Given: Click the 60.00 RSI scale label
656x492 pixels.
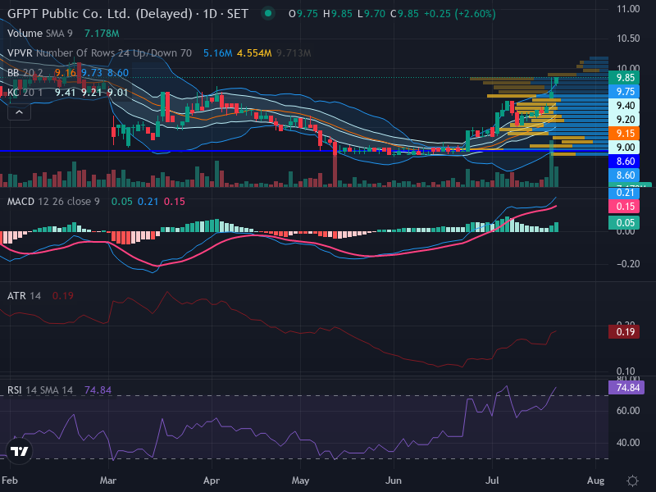Looking at the screenshot, I should pyautogui.click(x=628, y=411).
